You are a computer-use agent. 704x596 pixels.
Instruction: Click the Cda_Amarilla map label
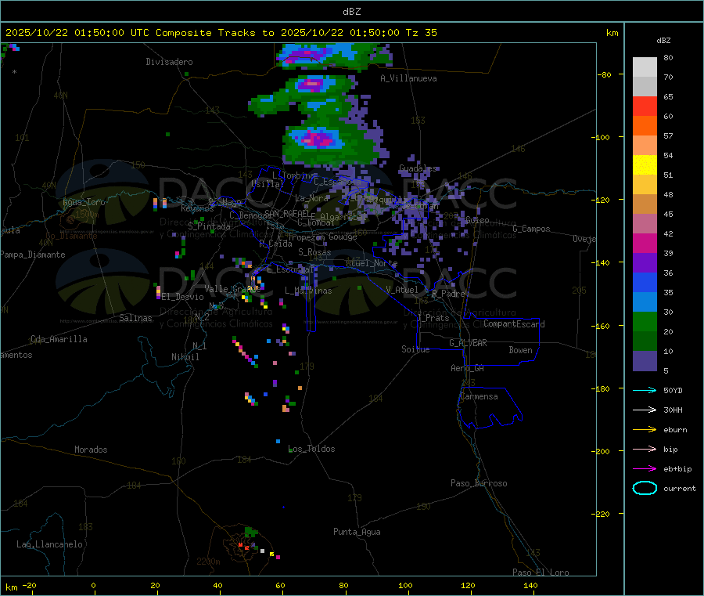pyautogui.click(x=59, y=339)
